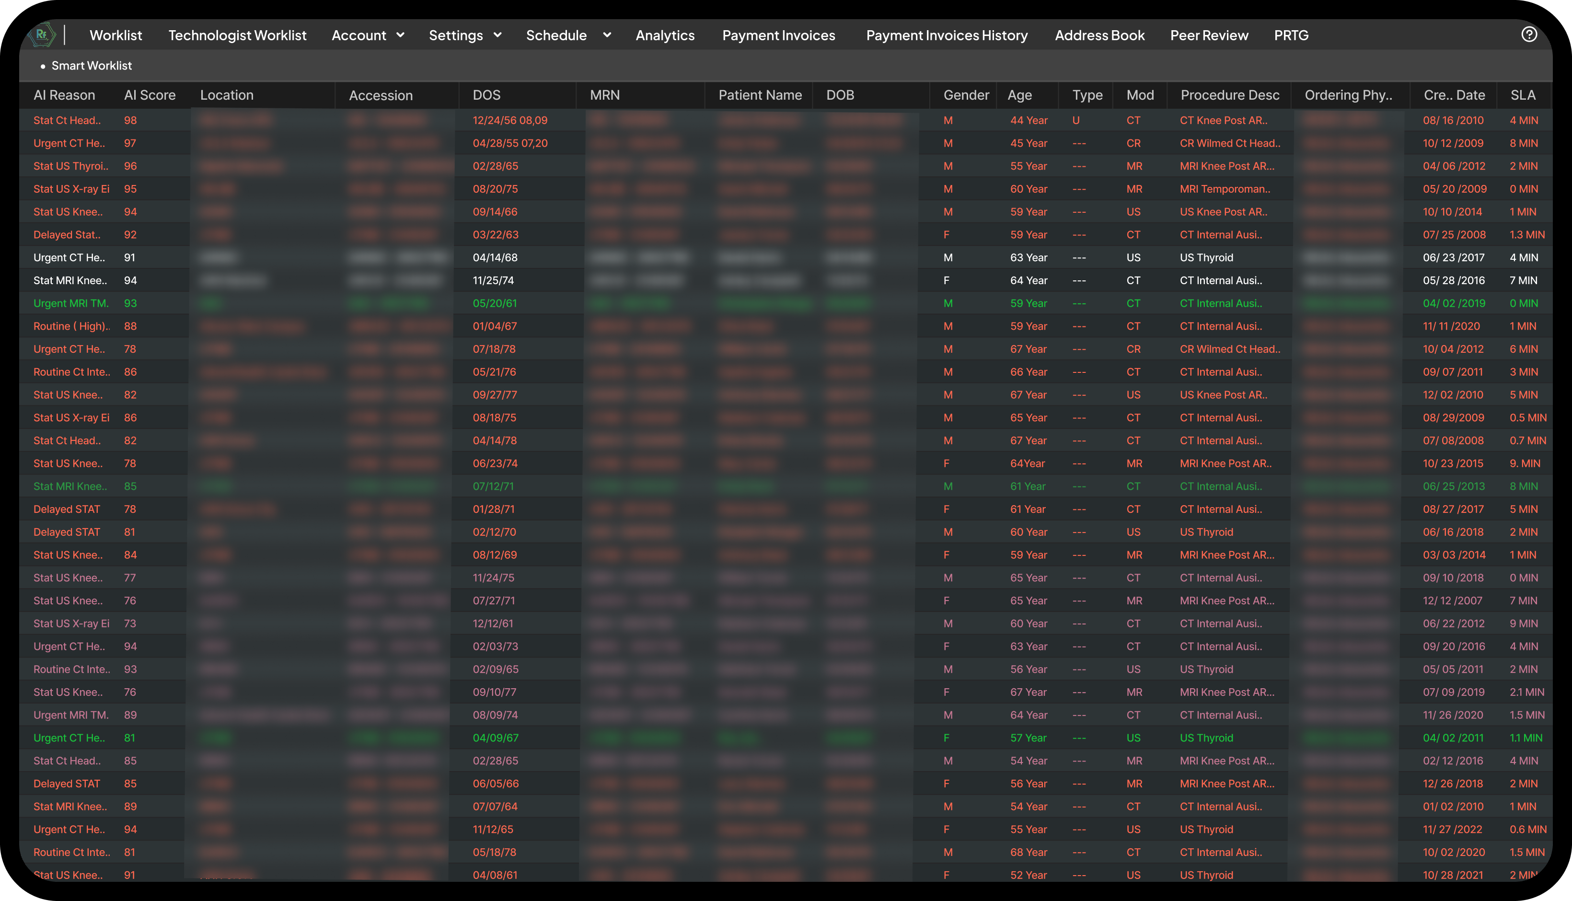Viewport: 1572px width, 901px height.
Task: Open the Worklist menu item
Action: coord(116,35)
